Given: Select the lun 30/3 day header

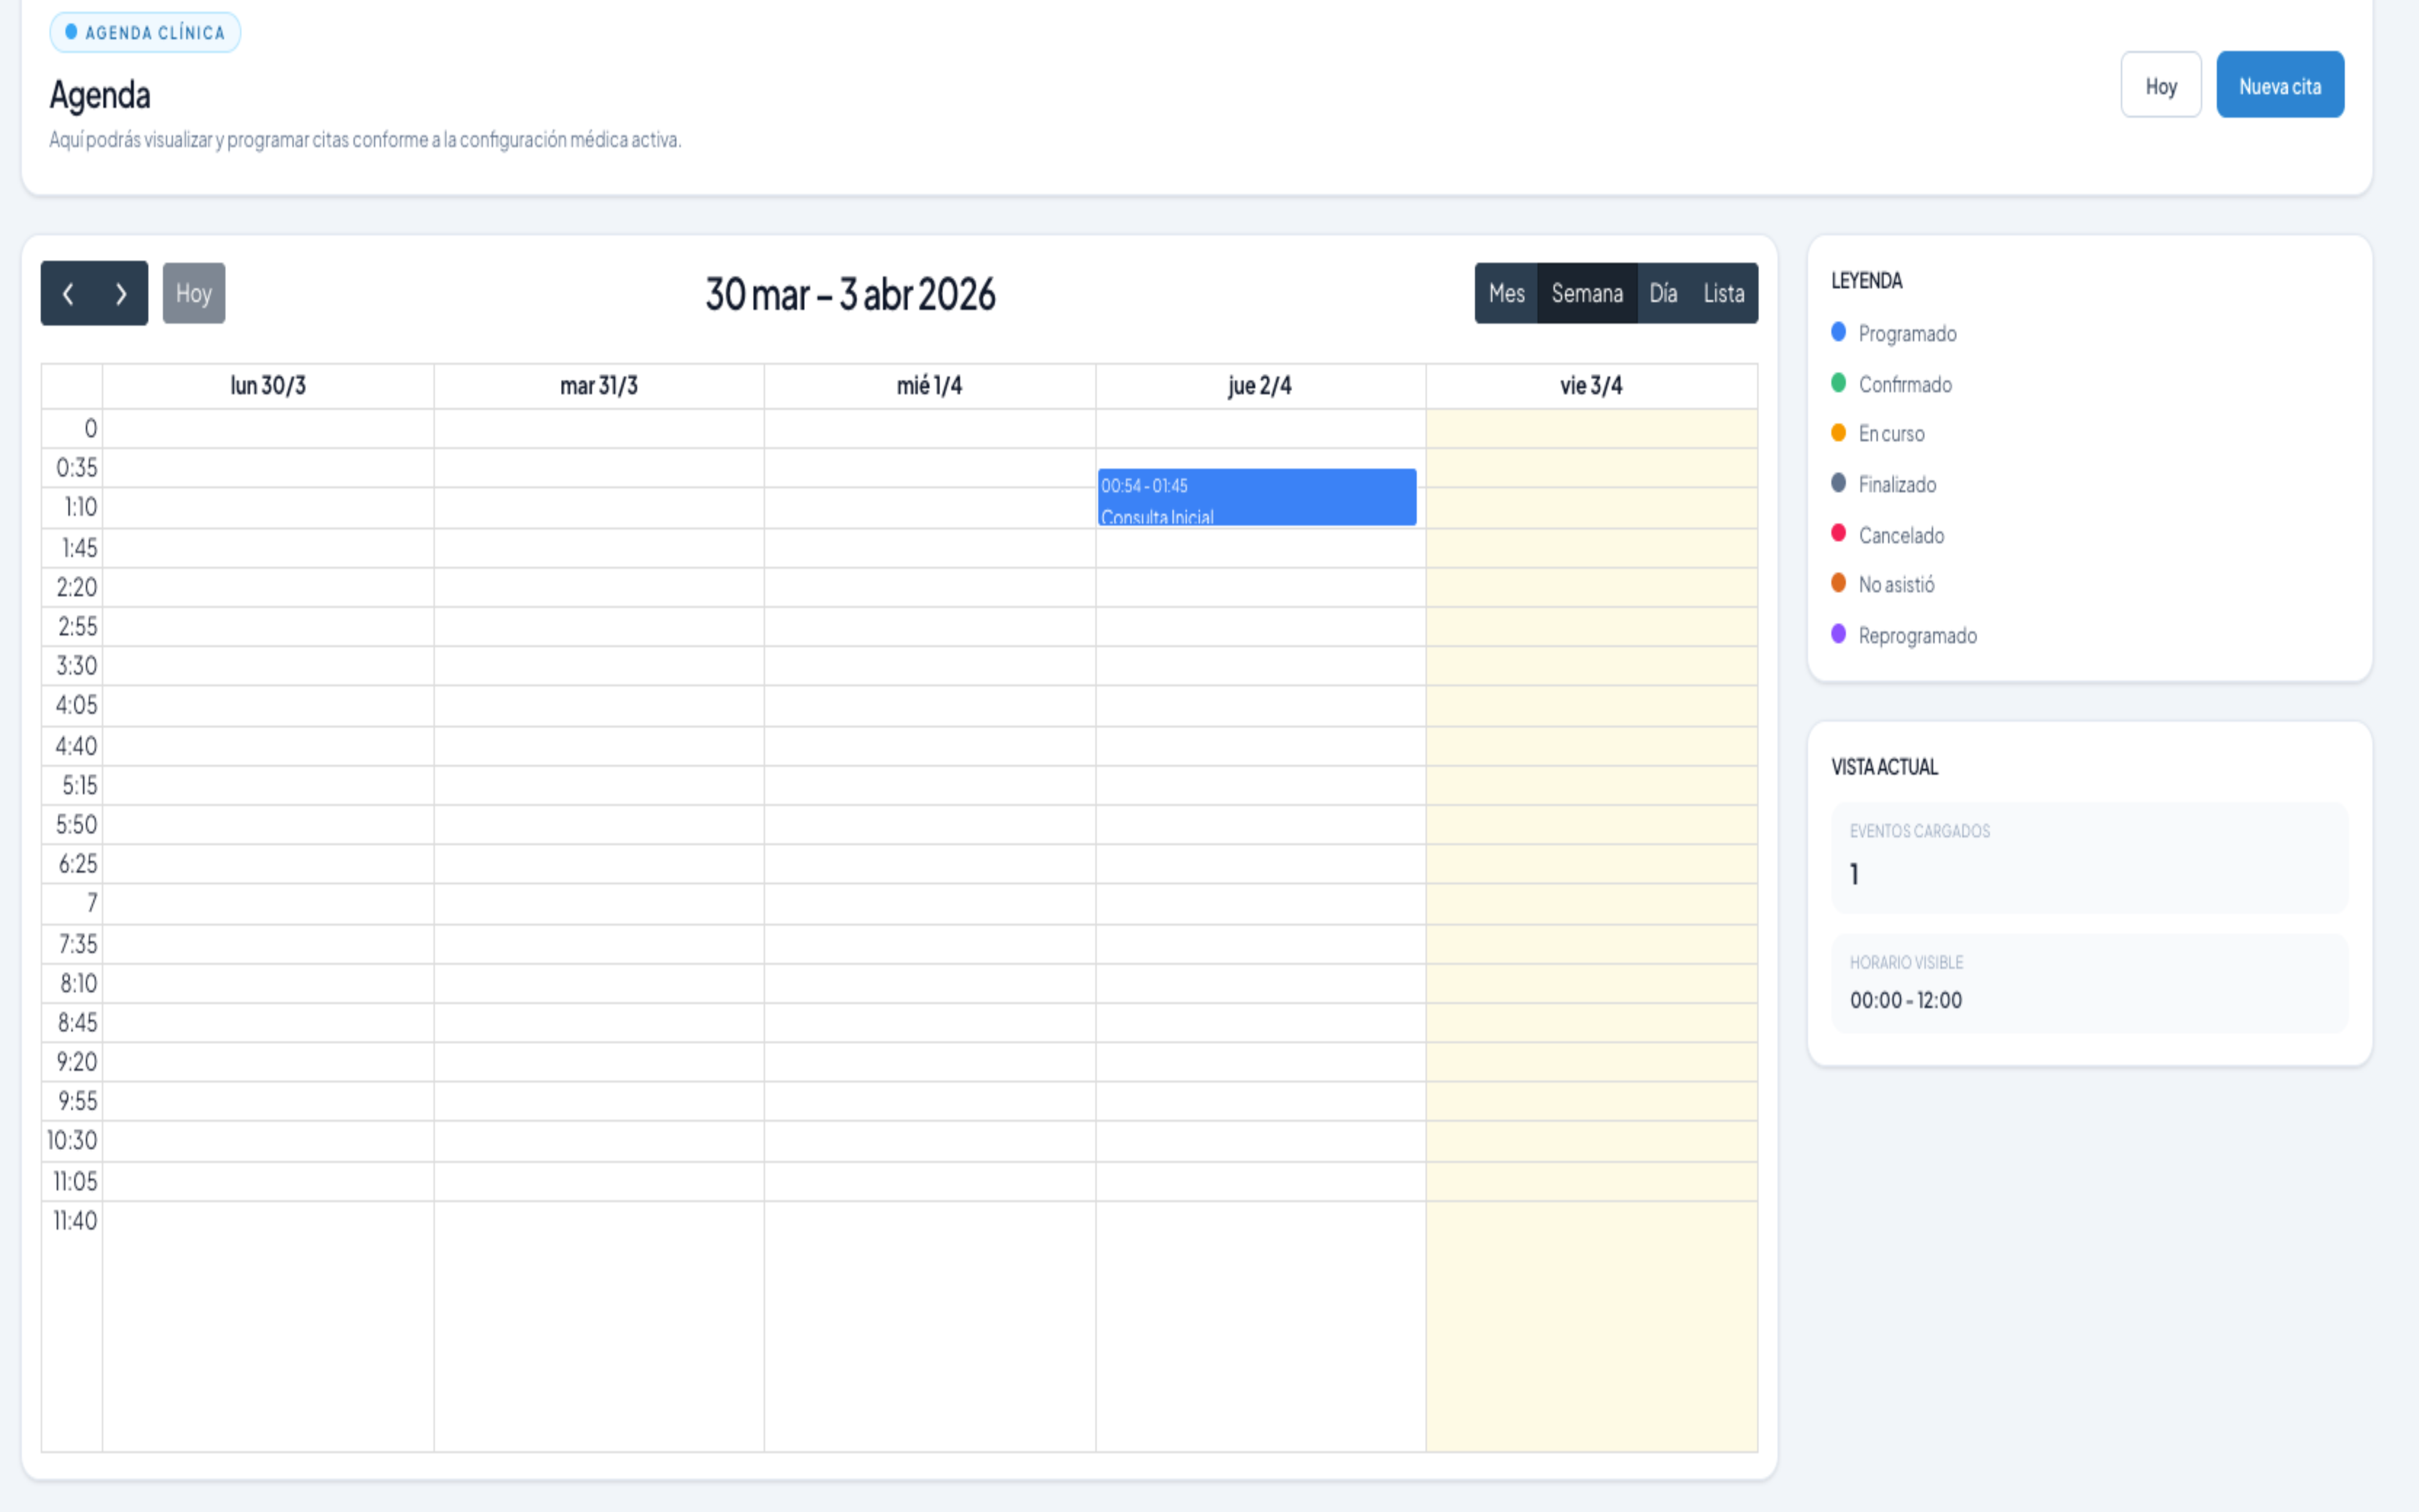Looking at the screenshot, I should [x=268, y=386].
